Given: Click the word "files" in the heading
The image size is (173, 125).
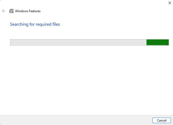Looking at the screenshot, I should [55, 24].
